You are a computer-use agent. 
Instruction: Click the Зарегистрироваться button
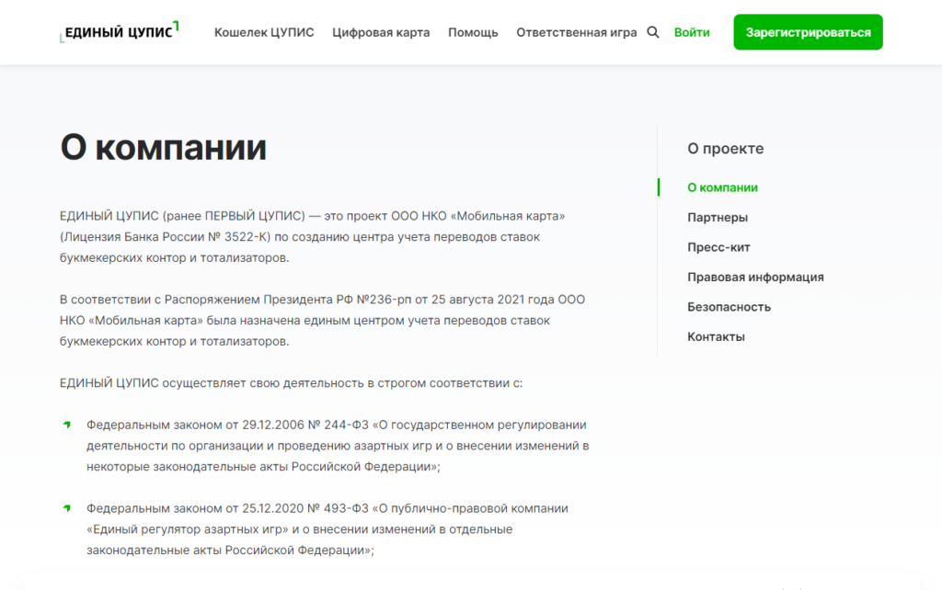808,32
